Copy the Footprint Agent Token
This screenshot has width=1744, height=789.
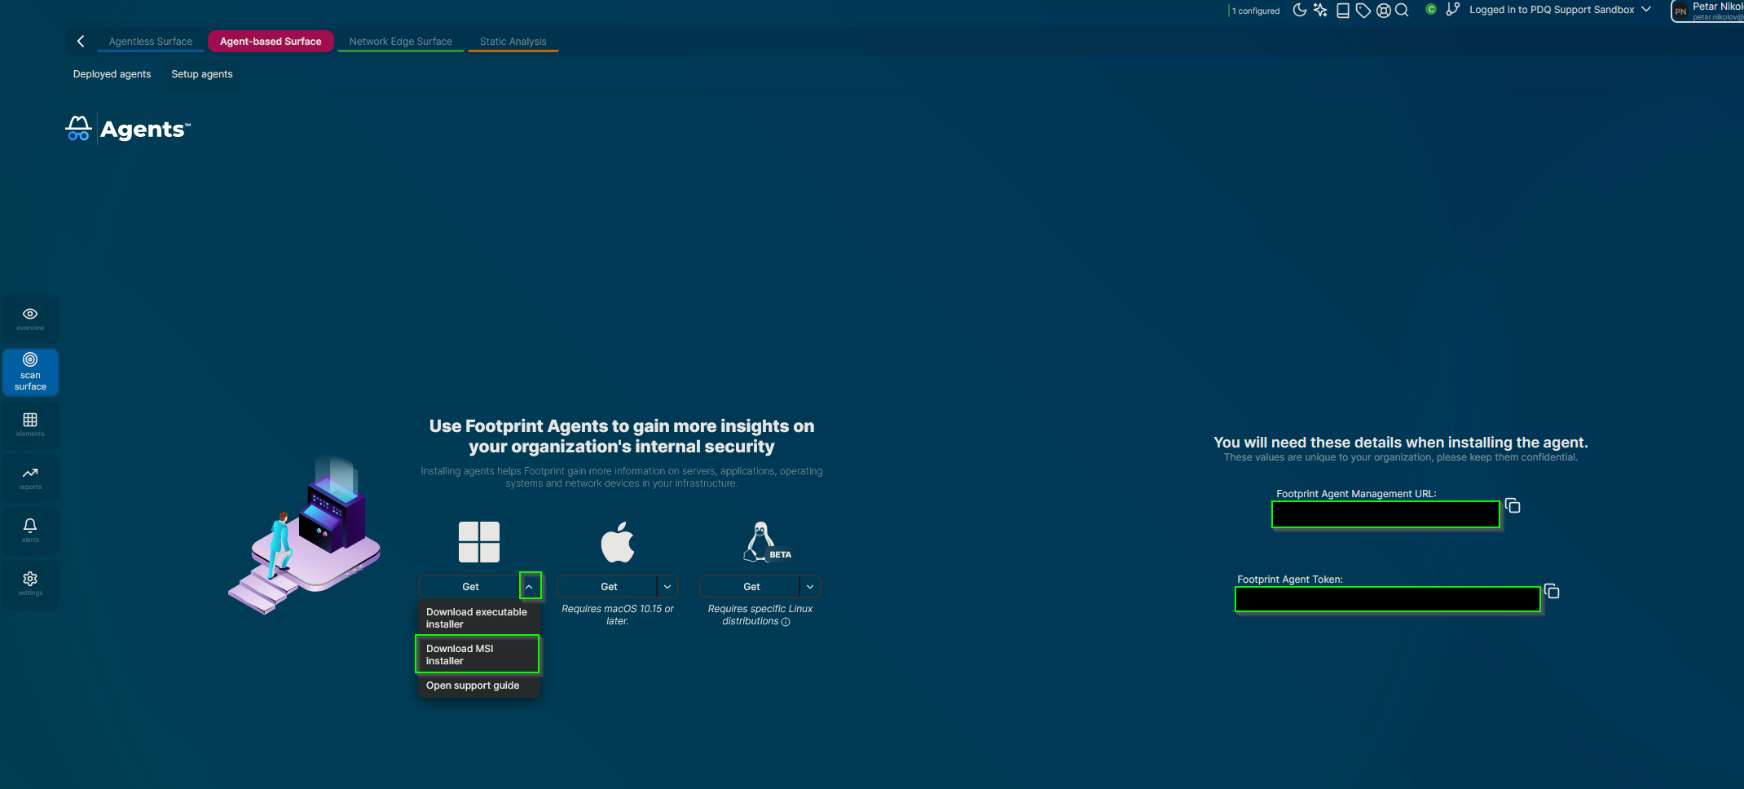pos(1552,591)
